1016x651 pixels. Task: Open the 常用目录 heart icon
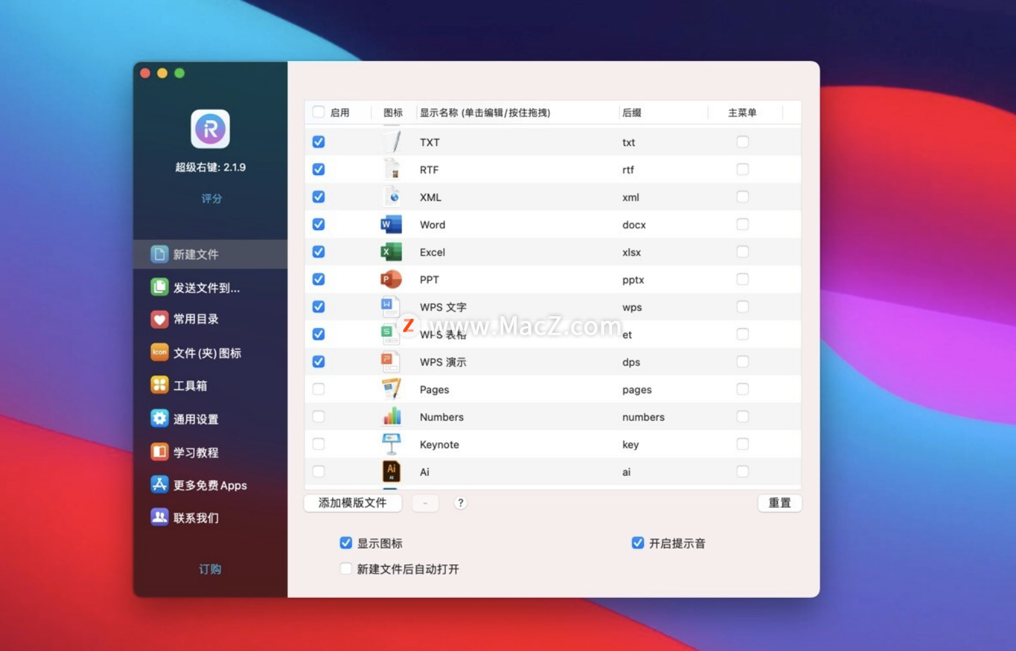(159, 319)
